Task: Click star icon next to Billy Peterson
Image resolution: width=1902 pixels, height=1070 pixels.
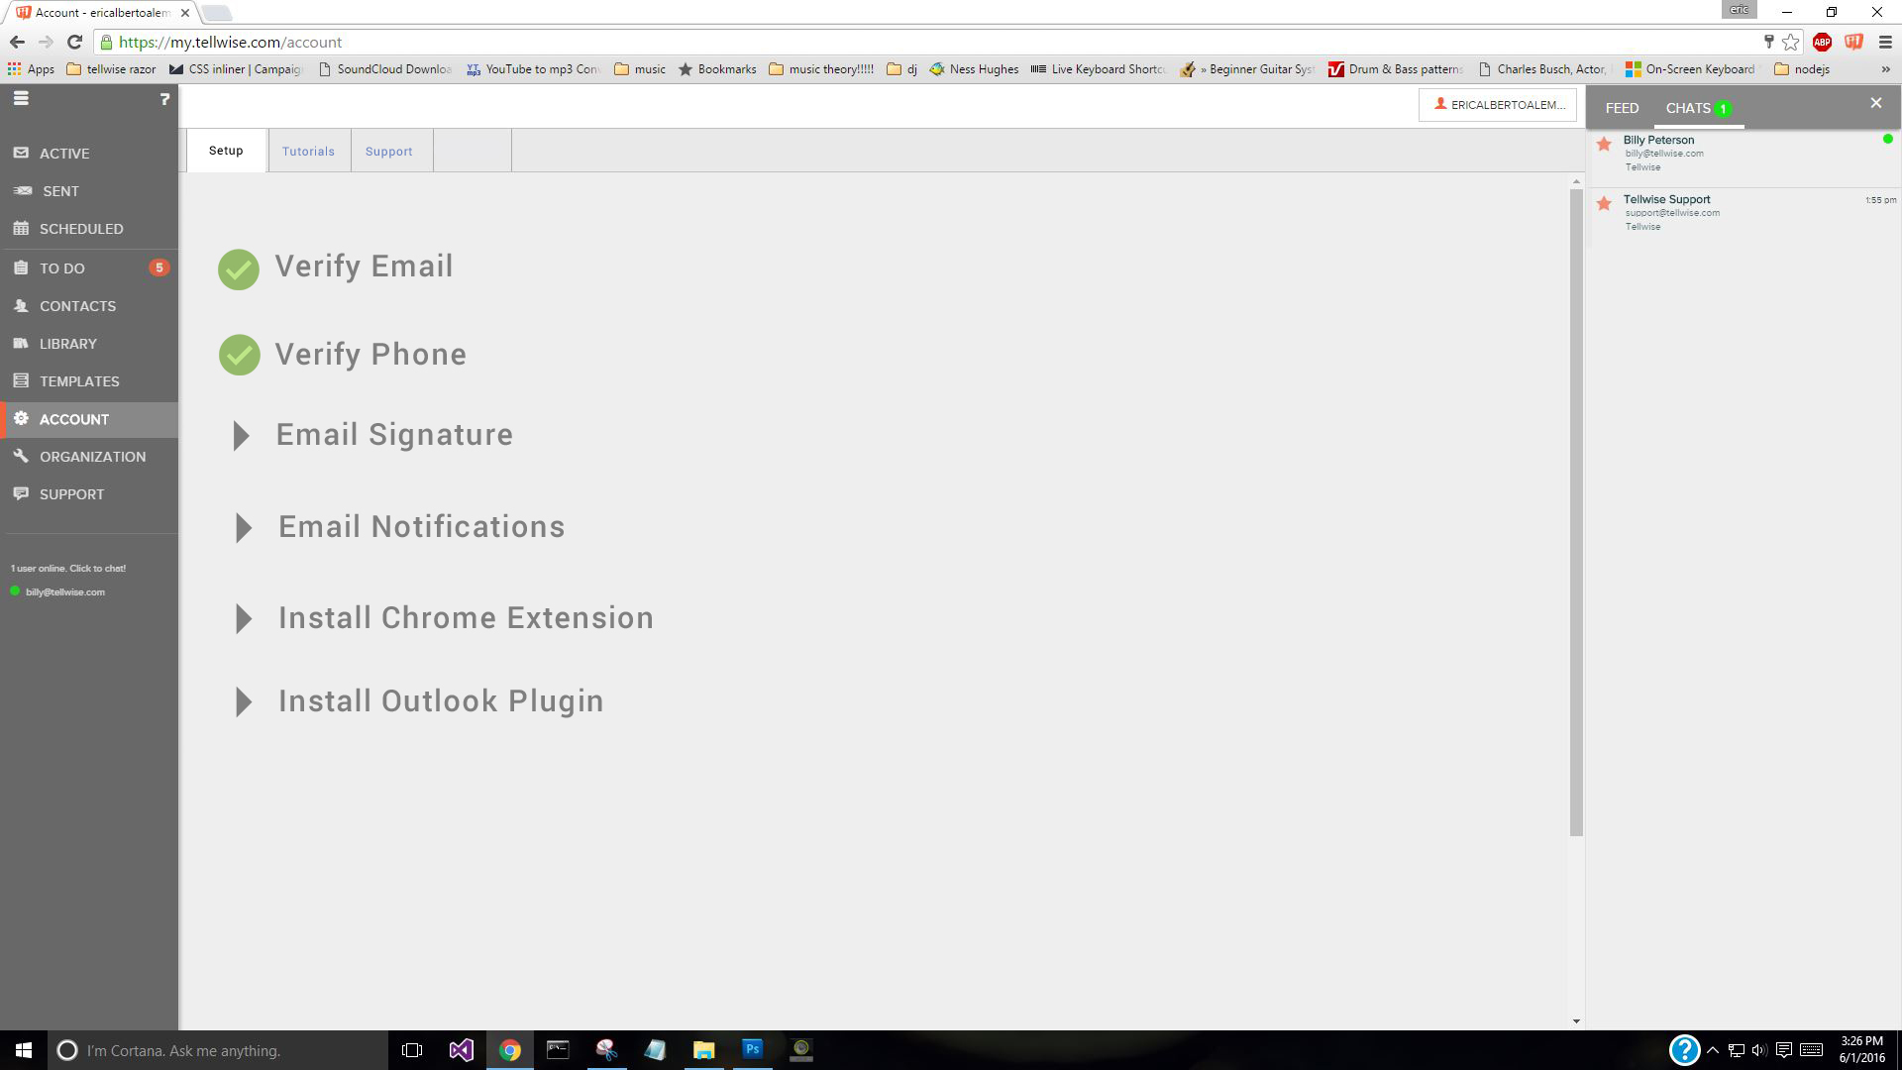Action: pos(1604,145)
